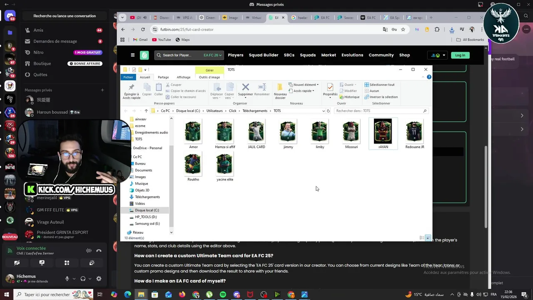Select the rAYAN card thumbnail

pyautogui.click(x=383, y=131)
